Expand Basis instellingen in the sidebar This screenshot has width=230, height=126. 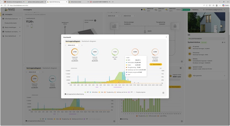pyautogui.click(x=11, y=27)
